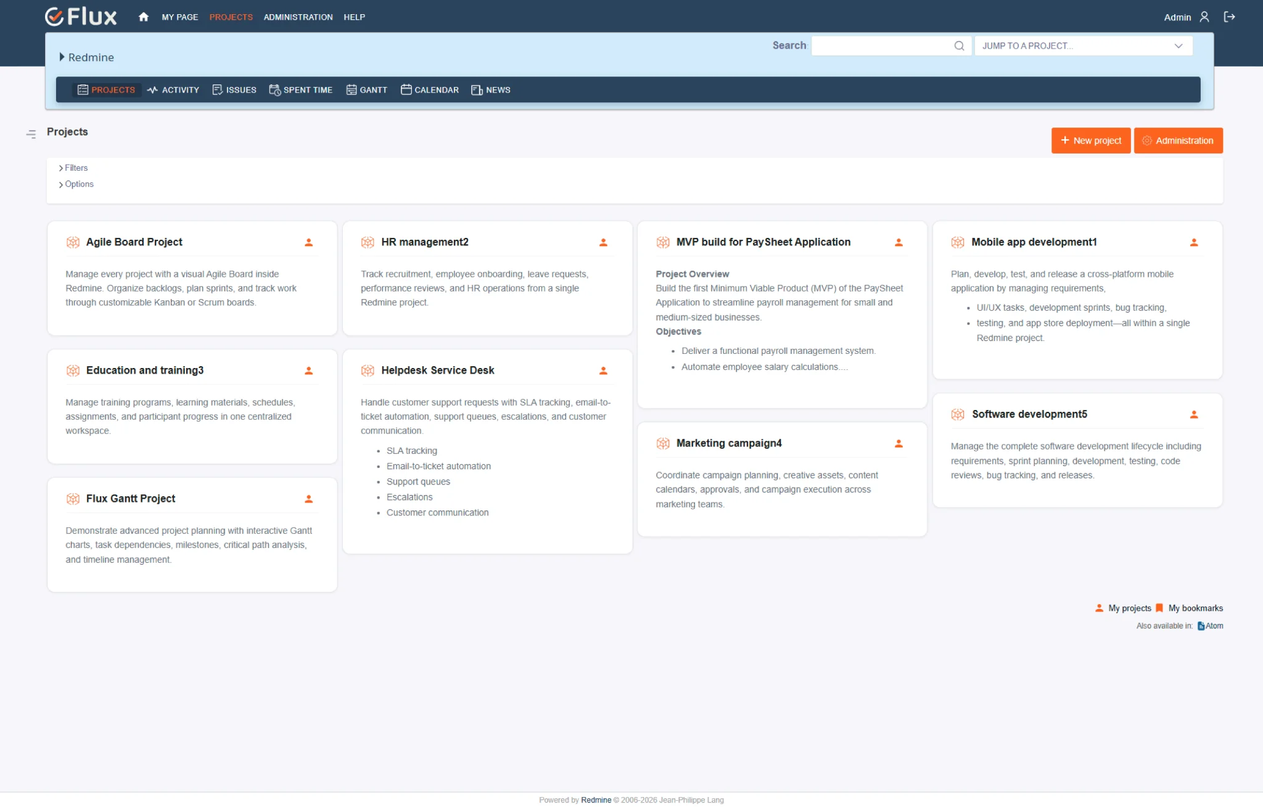Open the Issues tab
This screenshot has height=807, width=1263.
coord(234,90)
